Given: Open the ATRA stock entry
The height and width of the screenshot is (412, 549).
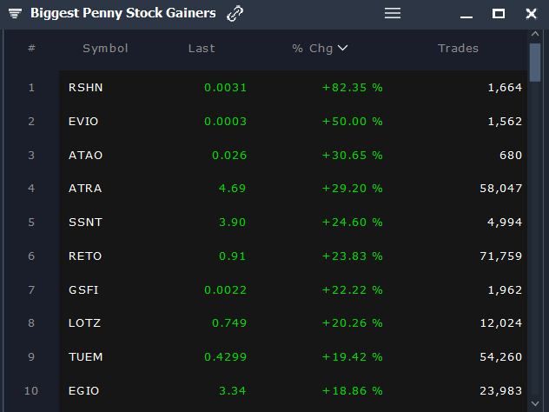Looking at the screenshot, I should [x=85, y=189].
